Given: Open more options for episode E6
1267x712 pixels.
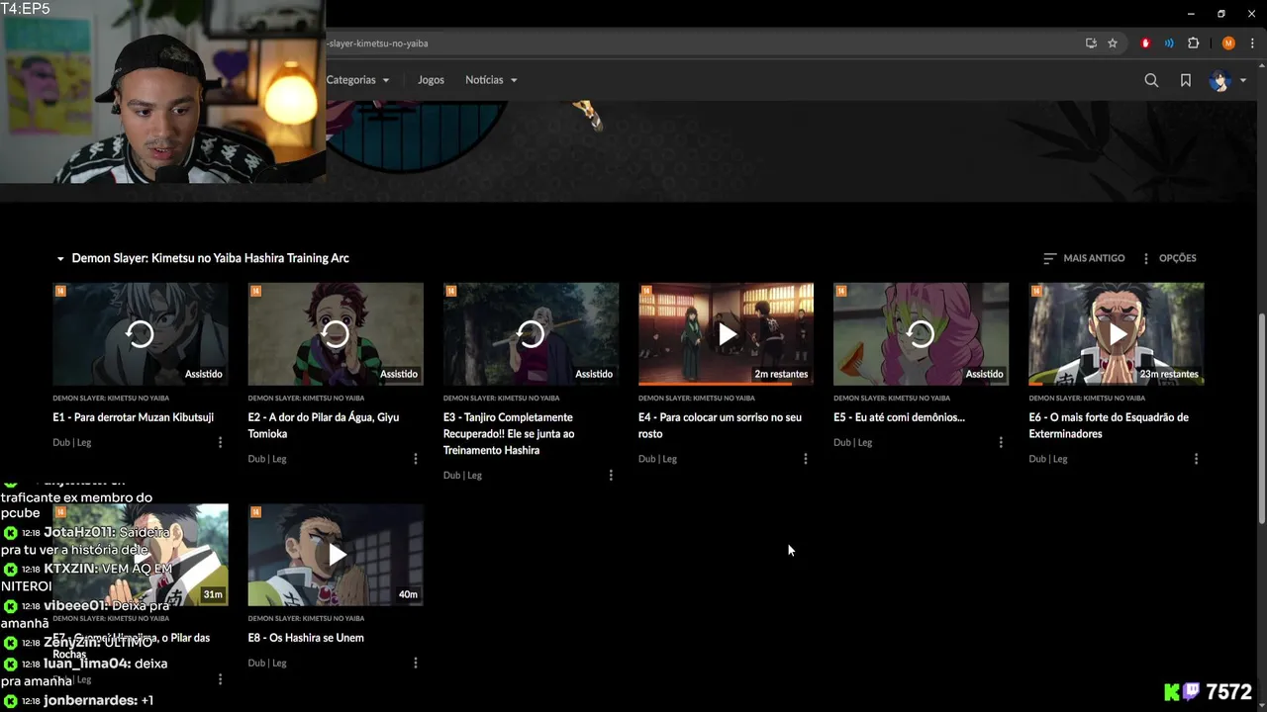Looking at the screenshot, I should click(1196, 459).
